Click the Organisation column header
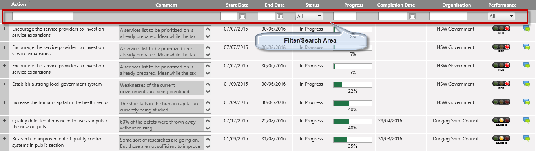This screenshot has height=151, width=536. click(x=456, y=5)
